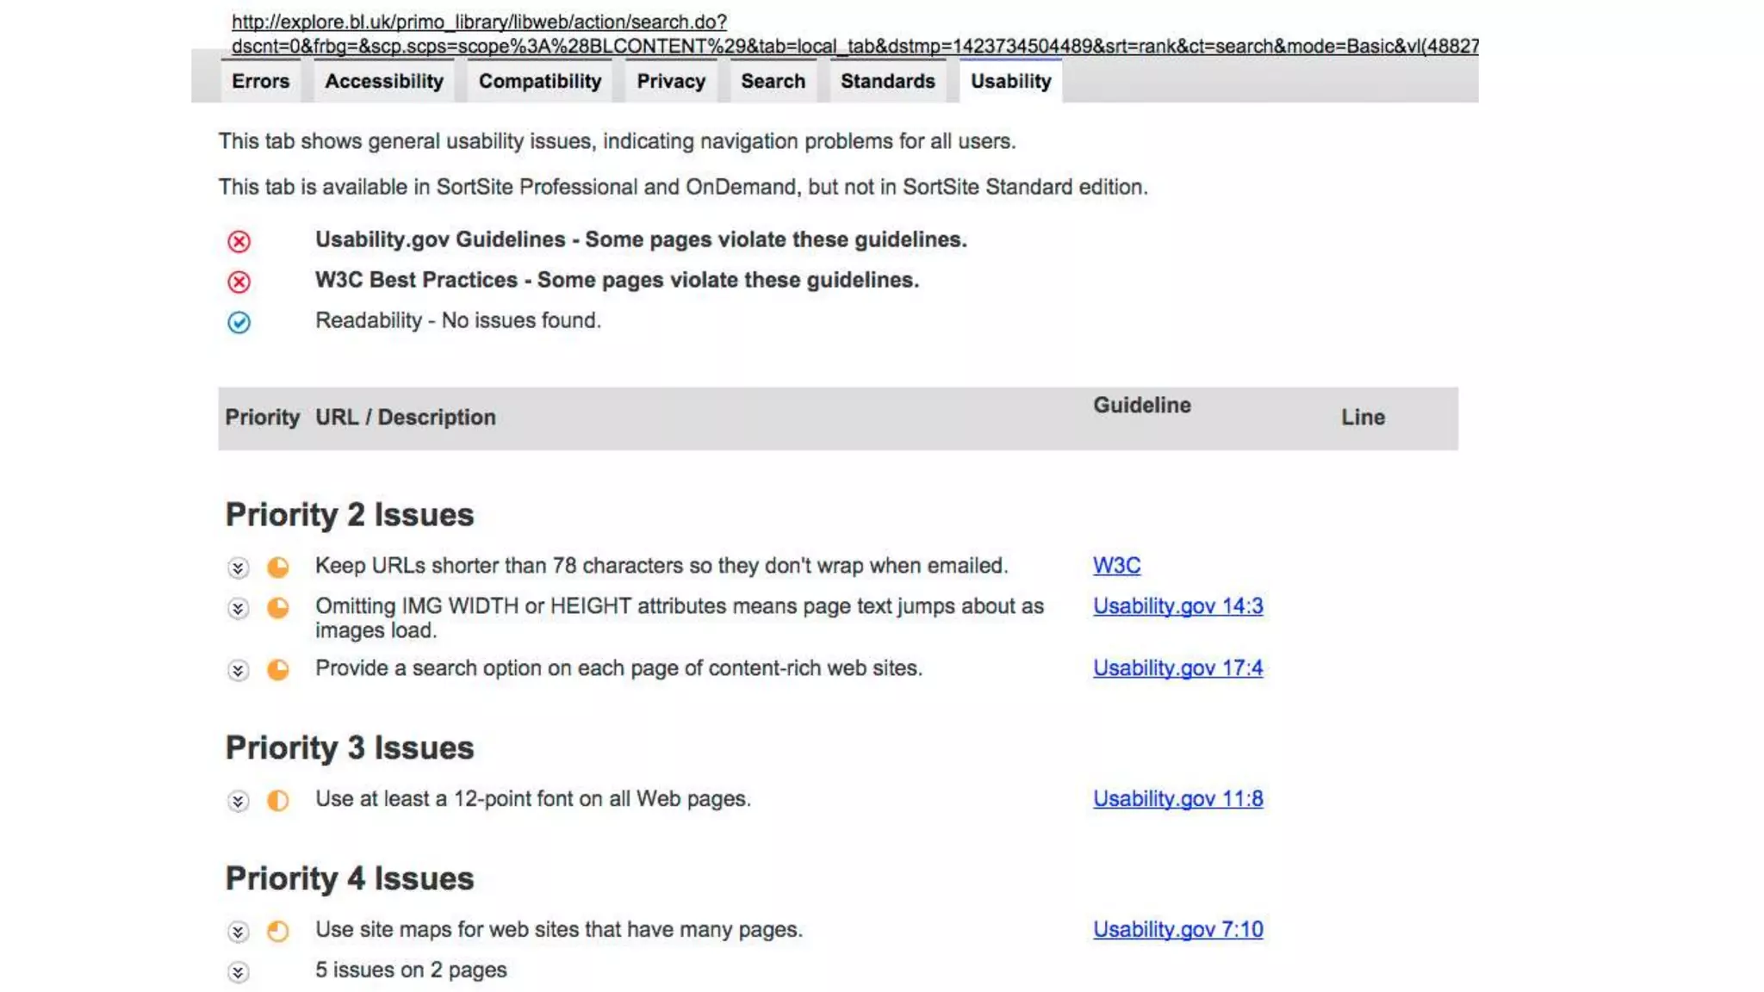
Task: Expand the 12-point font issue details
Action: click(238, 801)
